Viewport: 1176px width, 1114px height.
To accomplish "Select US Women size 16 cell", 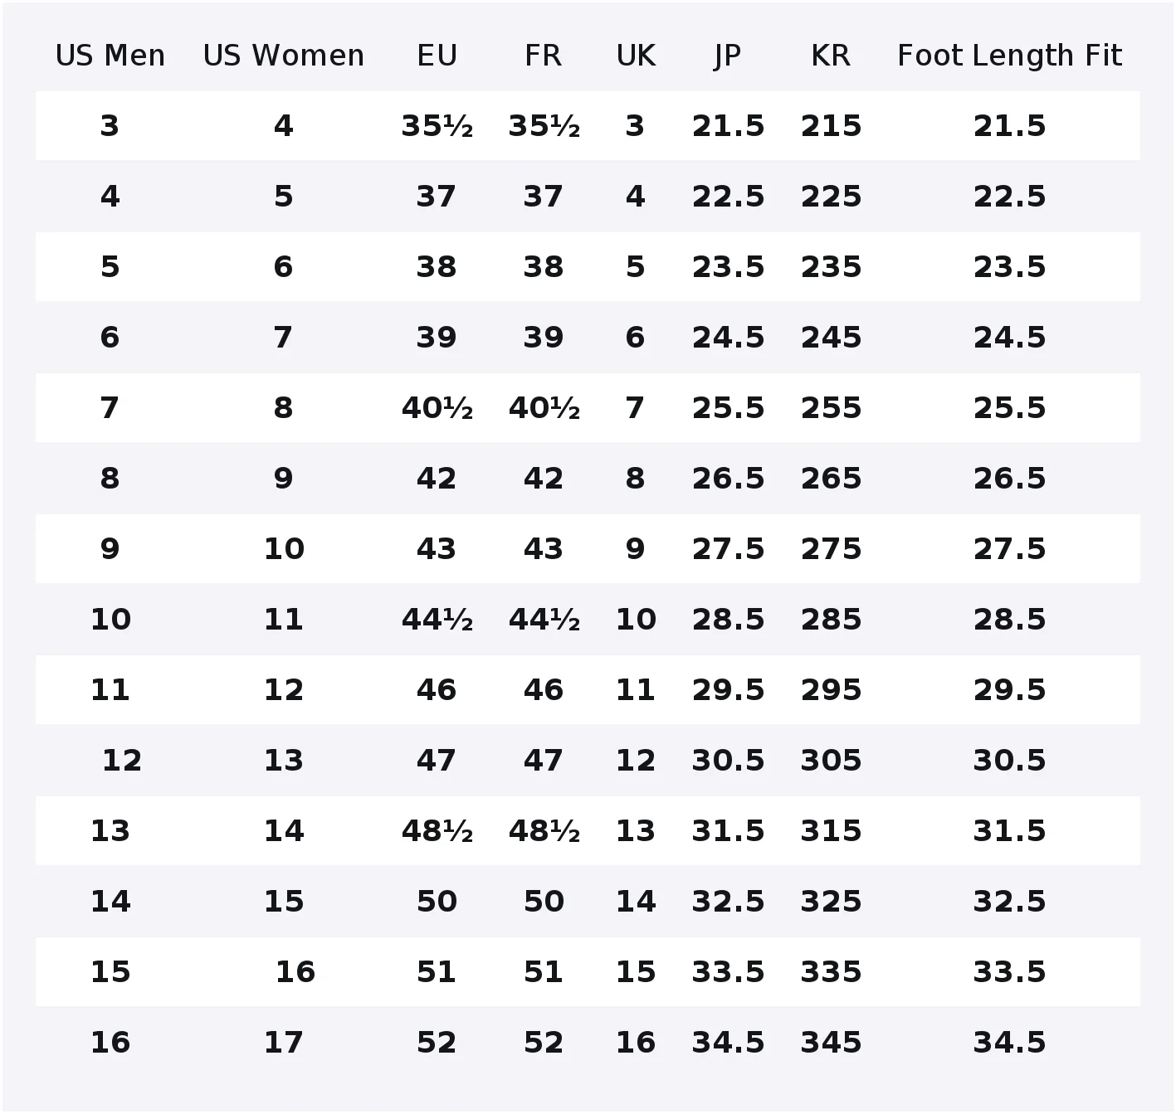I will coord(295,972).
